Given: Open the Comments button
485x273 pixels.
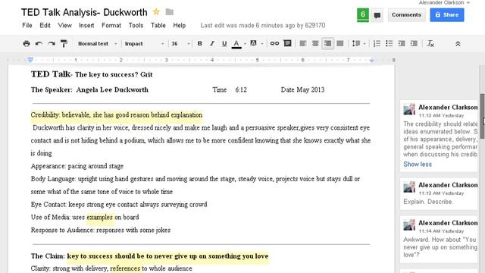Looking at the screenshot, I should click(406, 15).
